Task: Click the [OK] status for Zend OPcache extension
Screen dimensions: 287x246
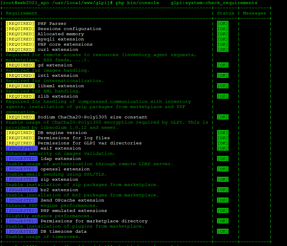Action: pos(222,200)
